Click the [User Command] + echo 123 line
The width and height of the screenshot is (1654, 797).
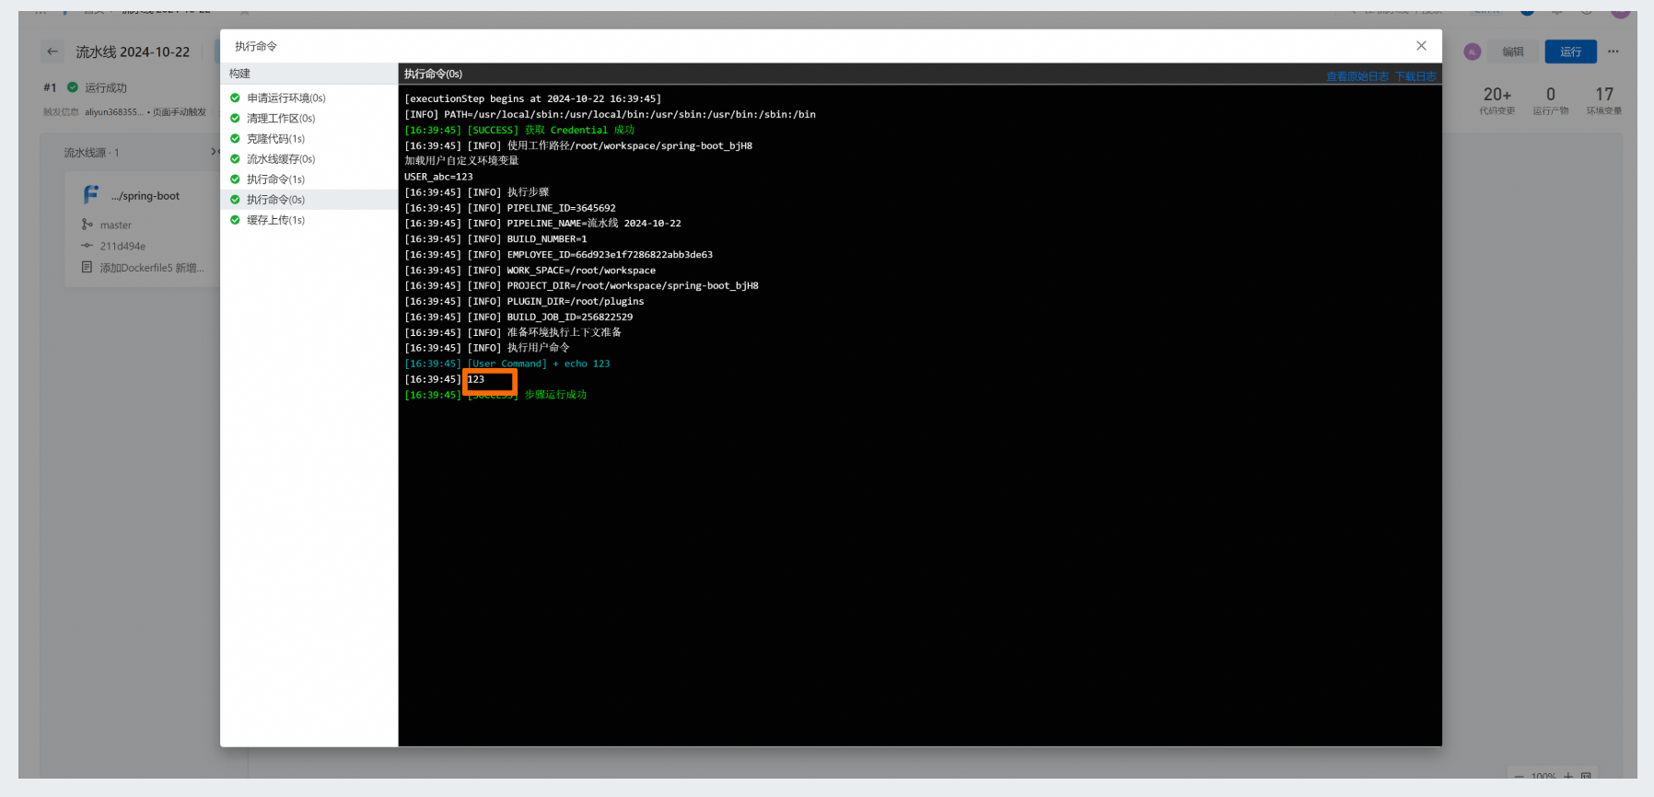coord(507,364)
